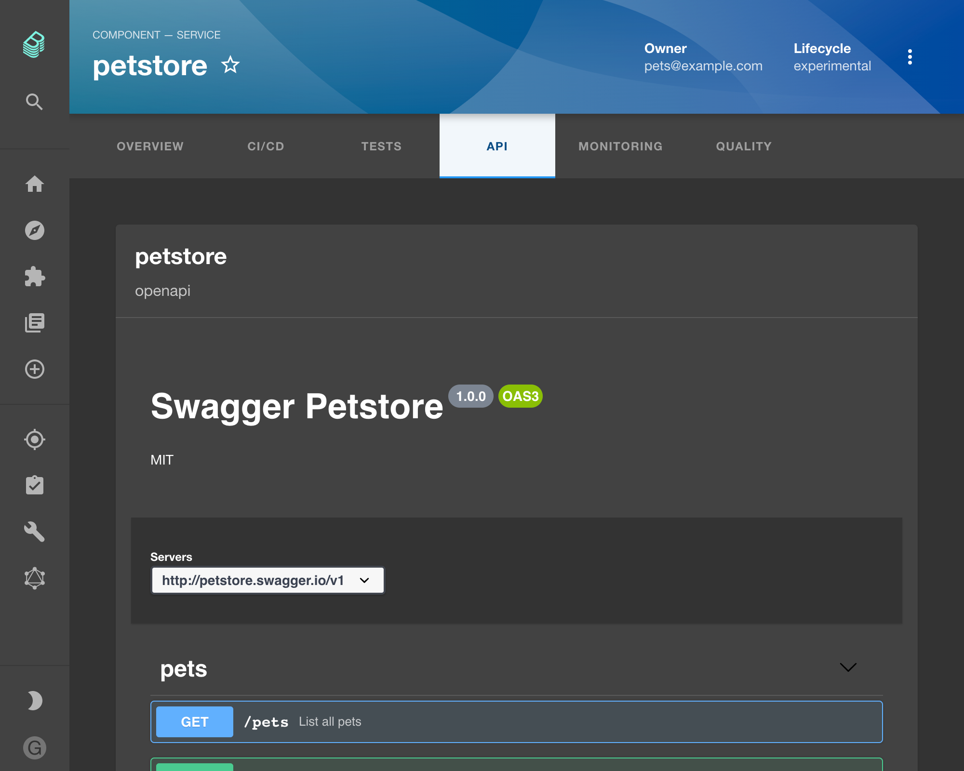Image resolution: width=964 pixels, height=771 pixels.
Task: Collapse the pets section chevron
Action: (x=848, y=667)
